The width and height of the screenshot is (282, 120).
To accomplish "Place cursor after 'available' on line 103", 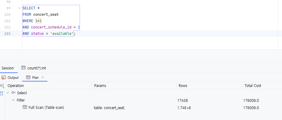I will click(x=74, y=34).
